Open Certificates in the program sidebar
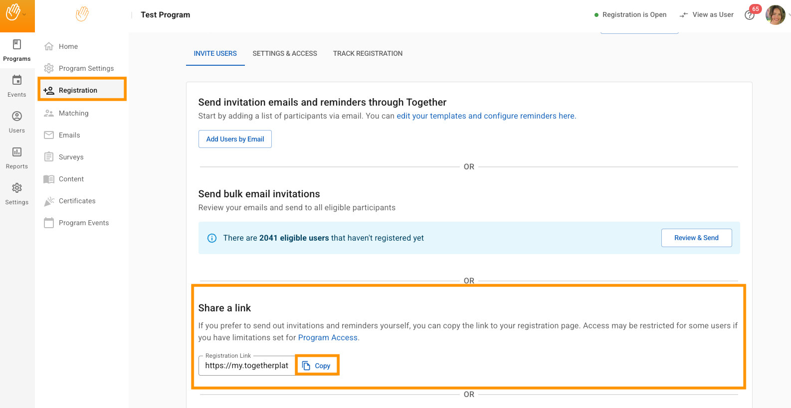791x408 pixels. pyautogui.click(x=77, y=201)
